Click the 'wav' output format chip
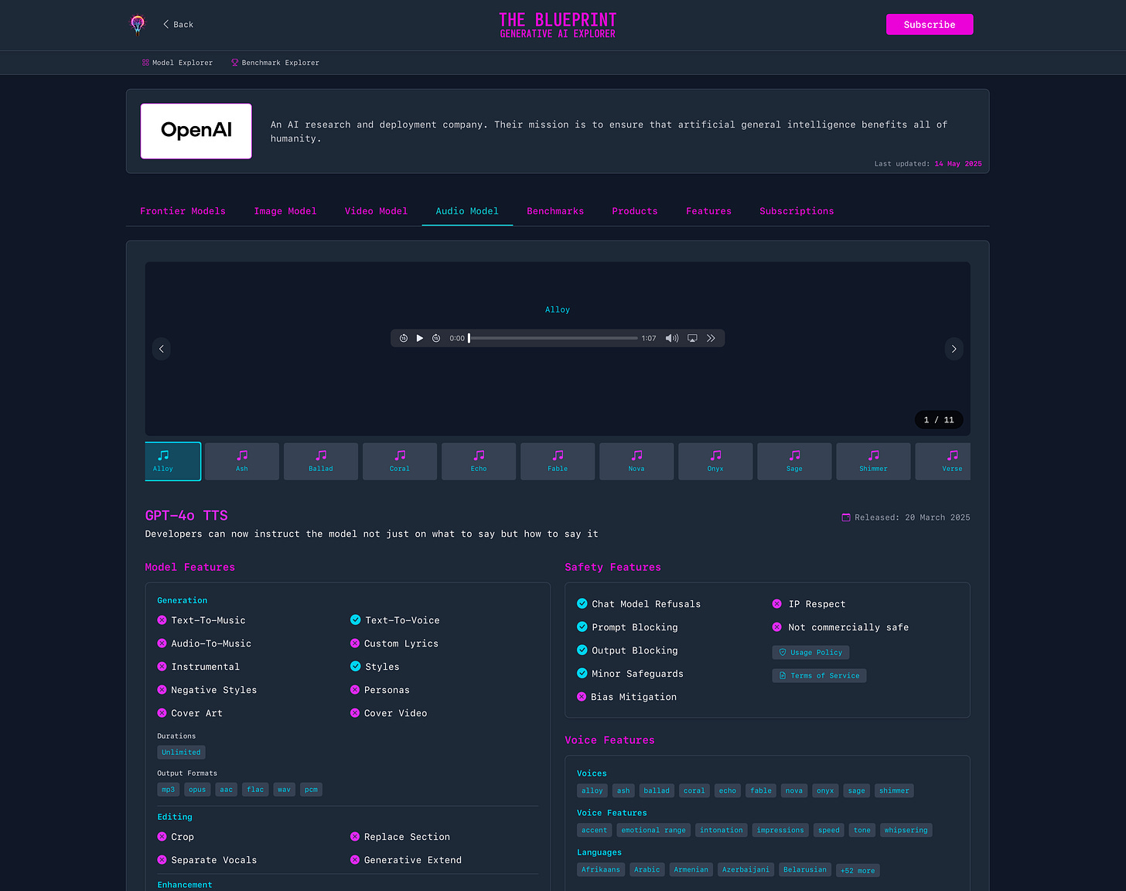Image resolution: width=1126 pixels, height=891 pixels. coord(284,790)
